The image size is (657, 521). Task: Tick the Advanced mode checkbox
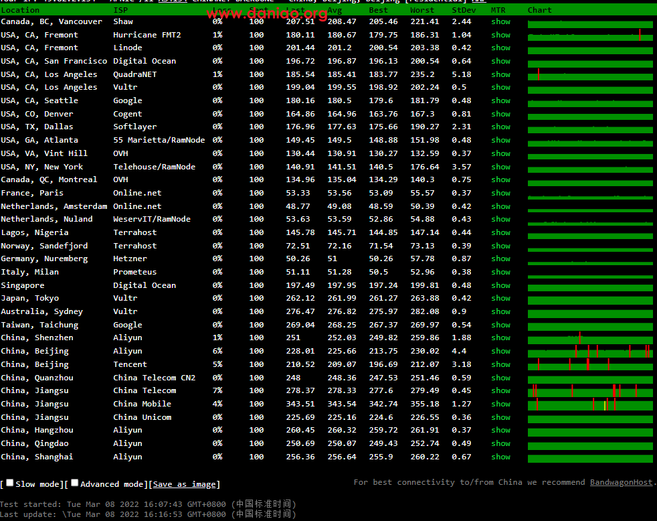(x=74, y=483)
